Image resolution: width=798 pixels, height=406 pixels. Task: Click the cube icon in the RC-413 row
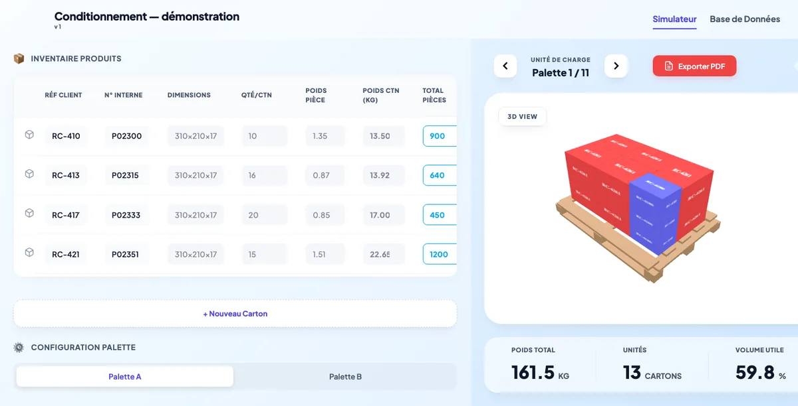click(29, 174)
